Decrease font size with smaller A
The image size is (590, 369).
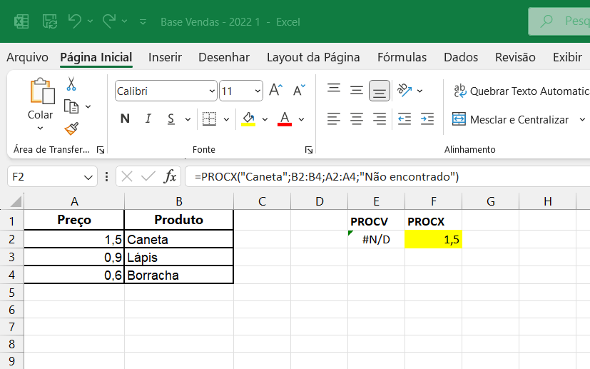pos(299,91)
